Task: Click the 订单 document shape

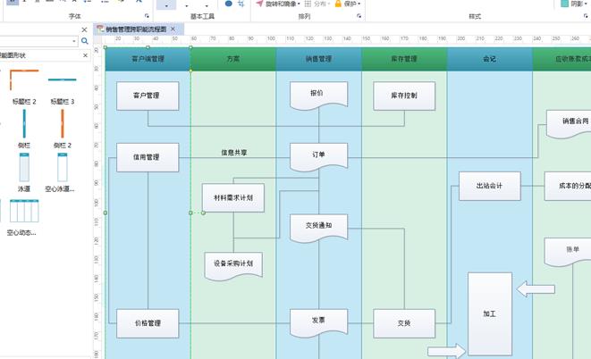Action: 319,157
